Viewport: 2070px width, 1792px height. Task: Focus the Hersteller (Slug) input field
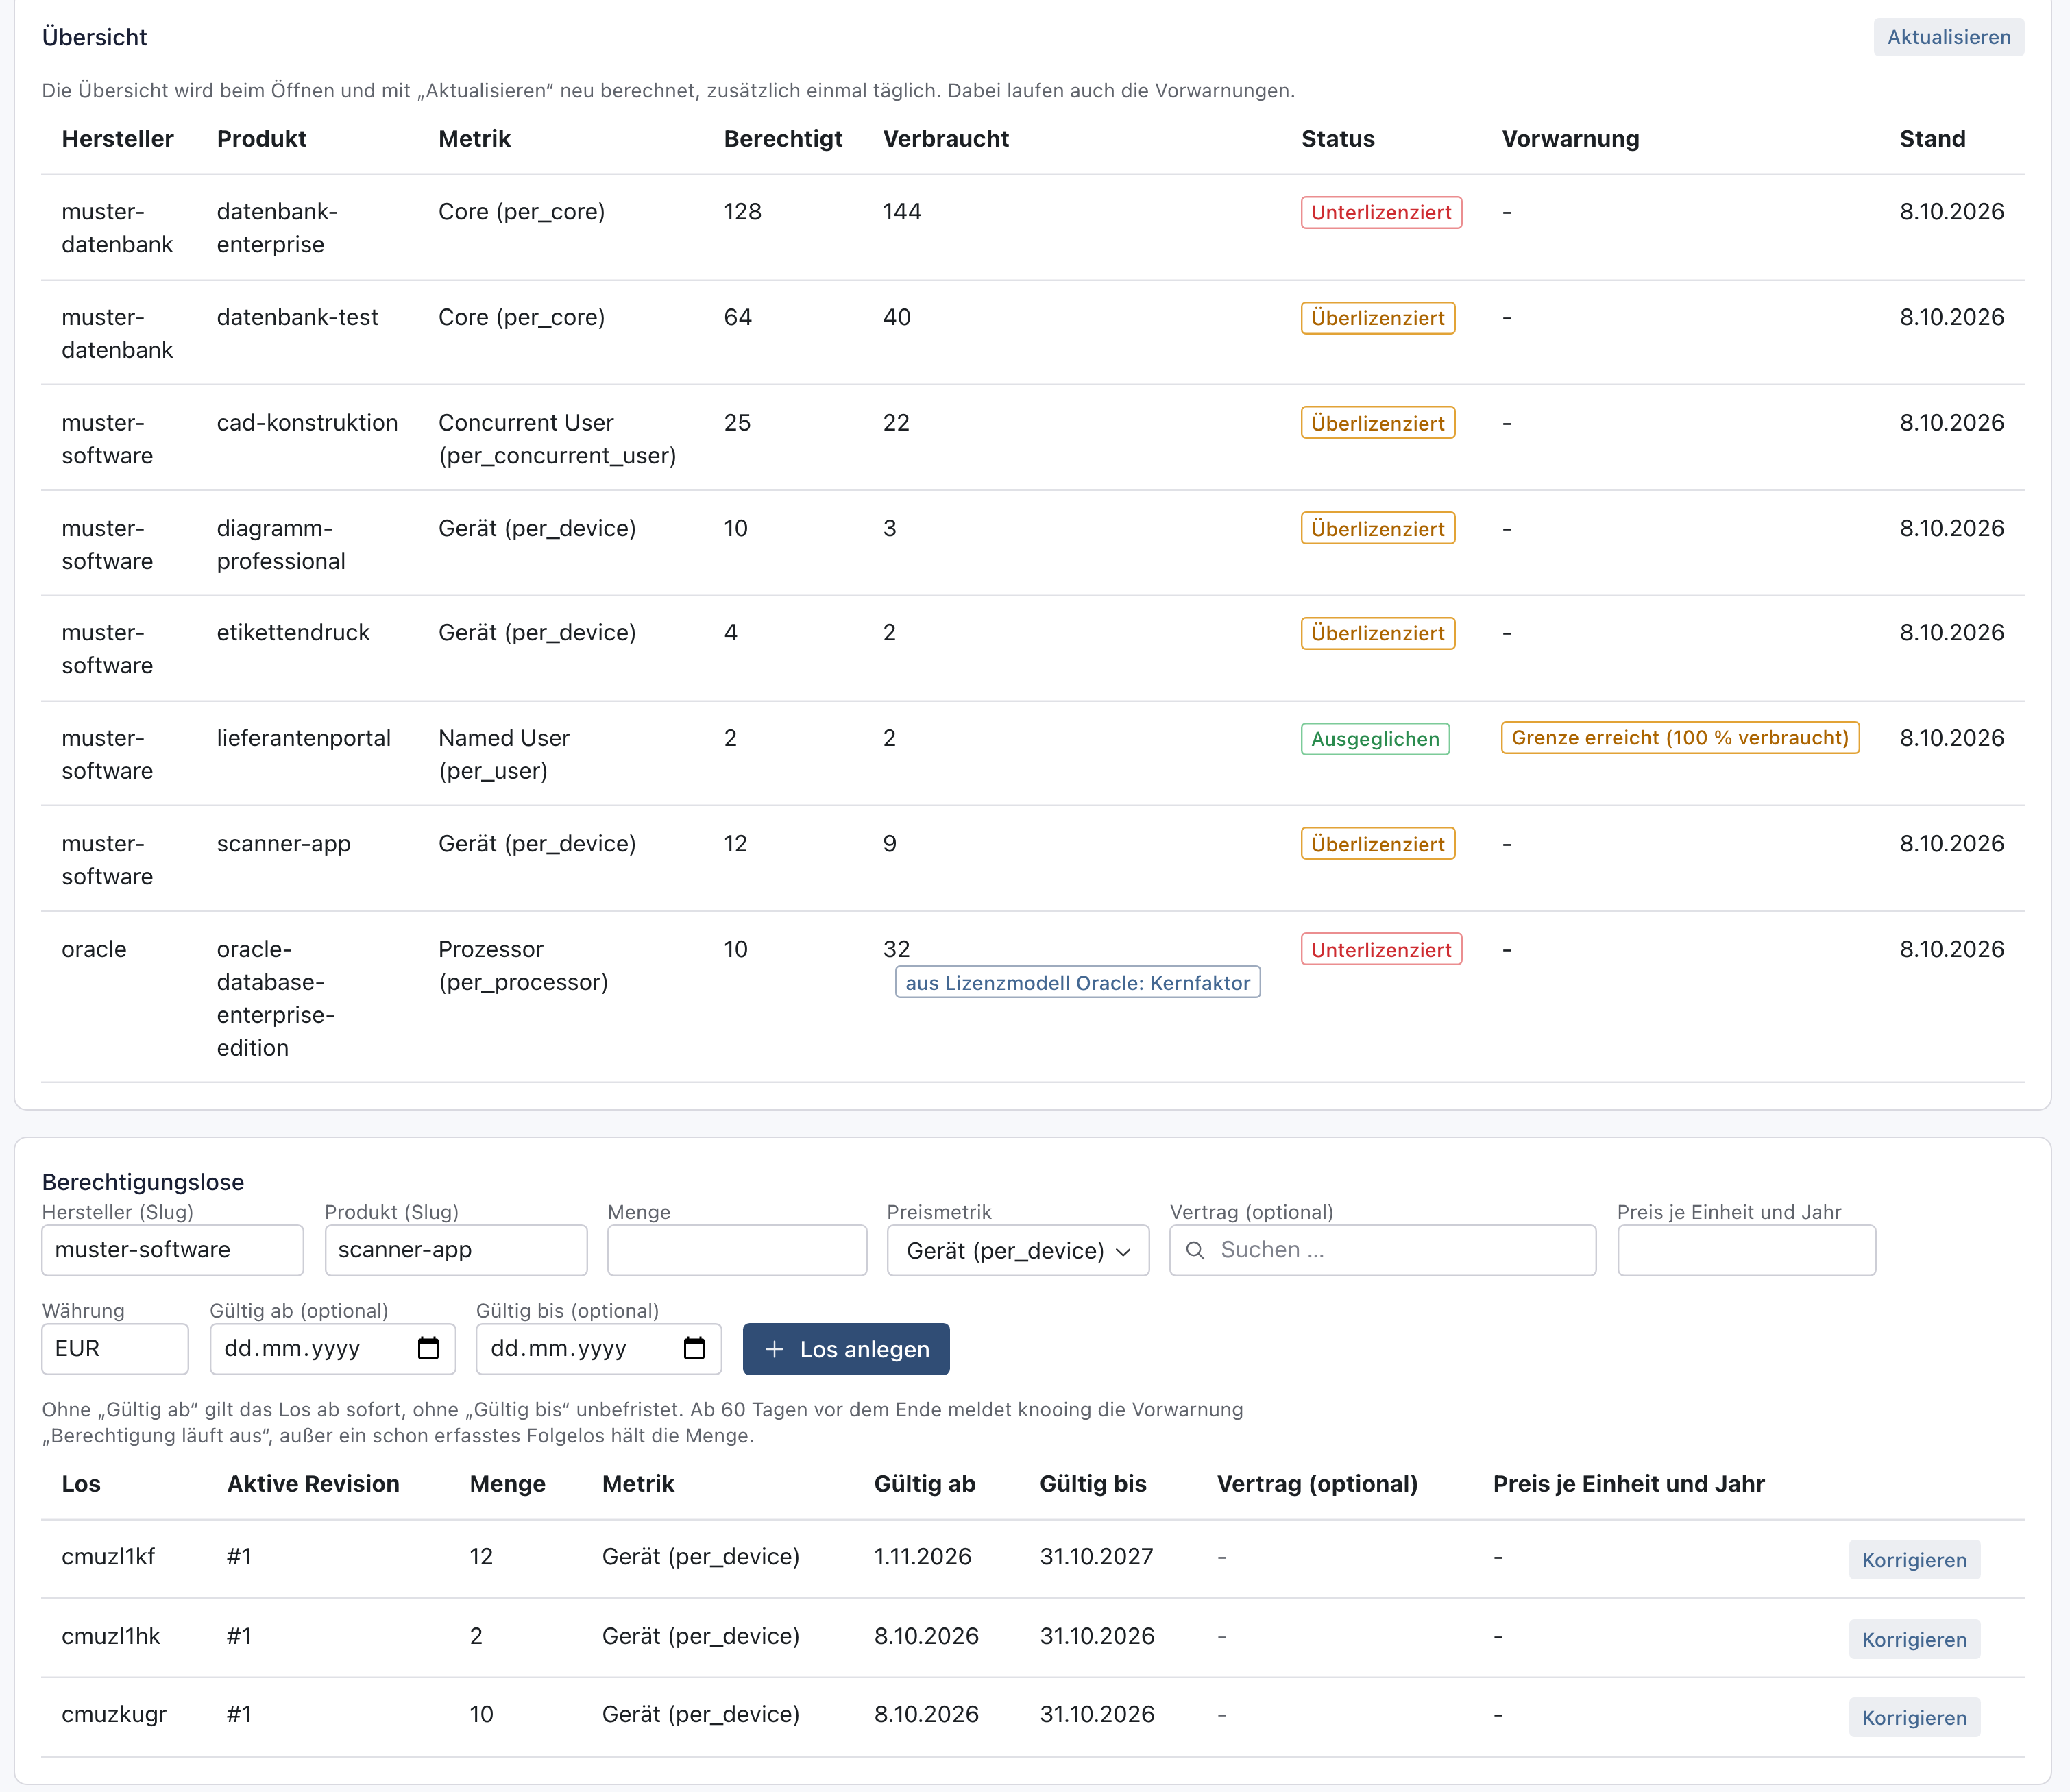coord(173,1250)
